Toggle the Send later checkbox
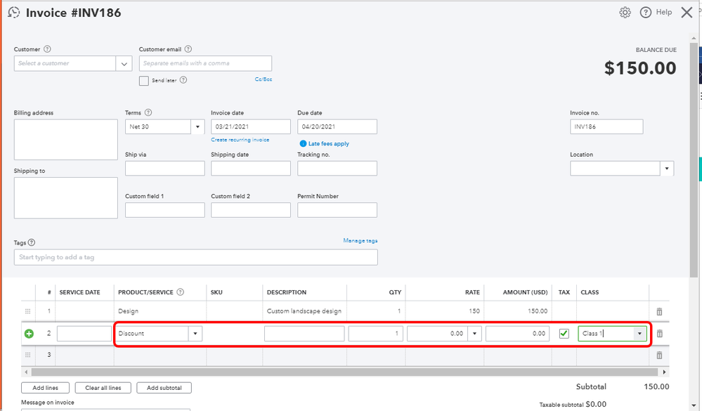702x411 pixels. pos(144,81)
